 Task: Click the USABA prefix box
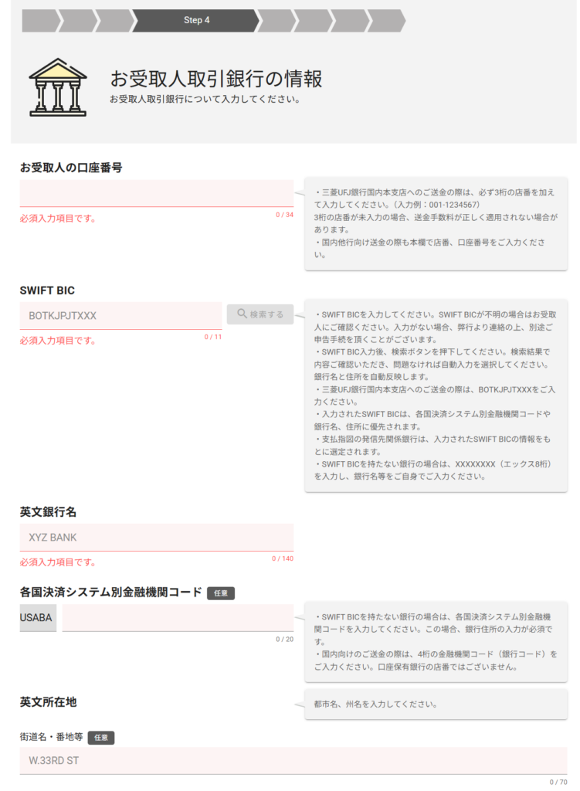click(x=38, y=618)
